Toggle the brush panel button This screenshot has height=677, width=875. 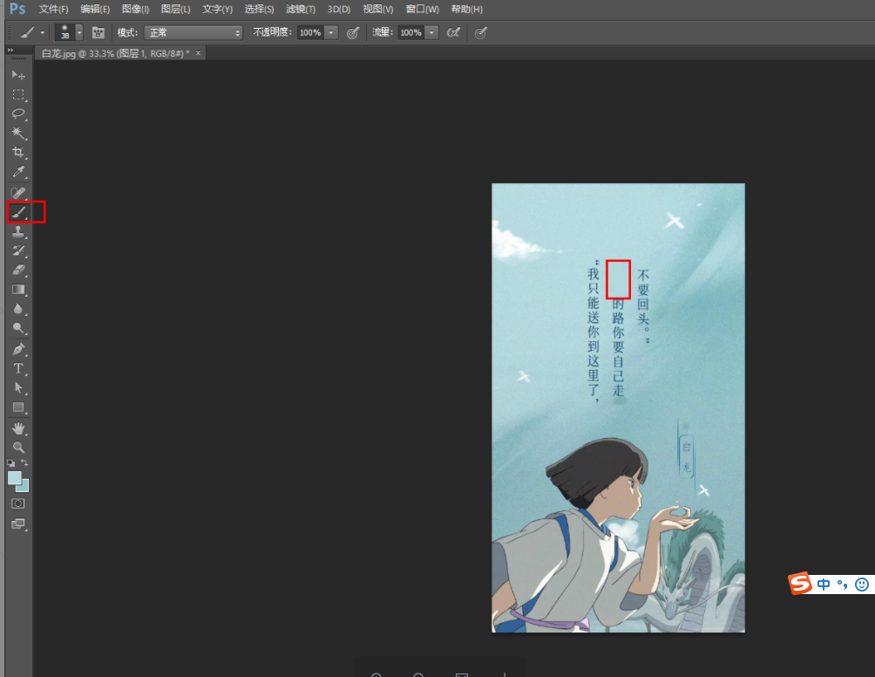pyautogui.click(x=98, y=32)
